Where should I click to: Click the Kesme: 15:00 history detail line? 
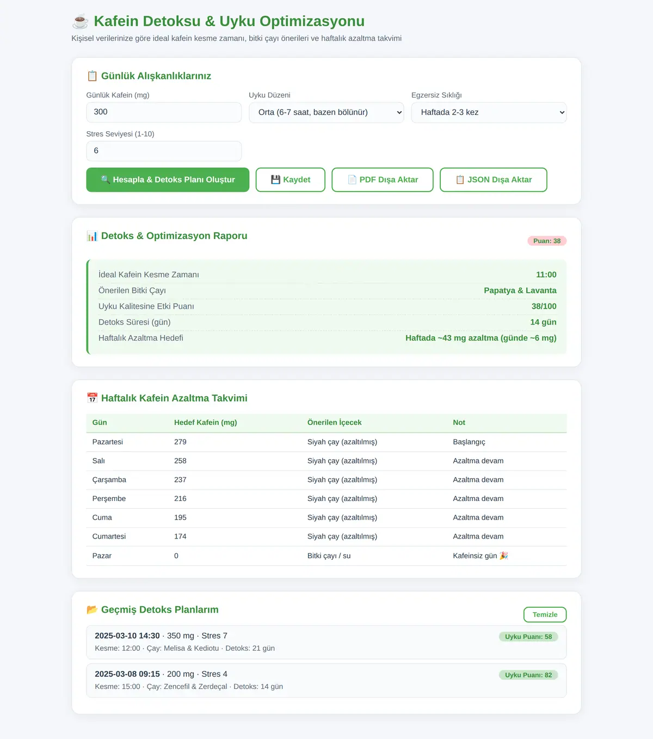tap(189, 686)
